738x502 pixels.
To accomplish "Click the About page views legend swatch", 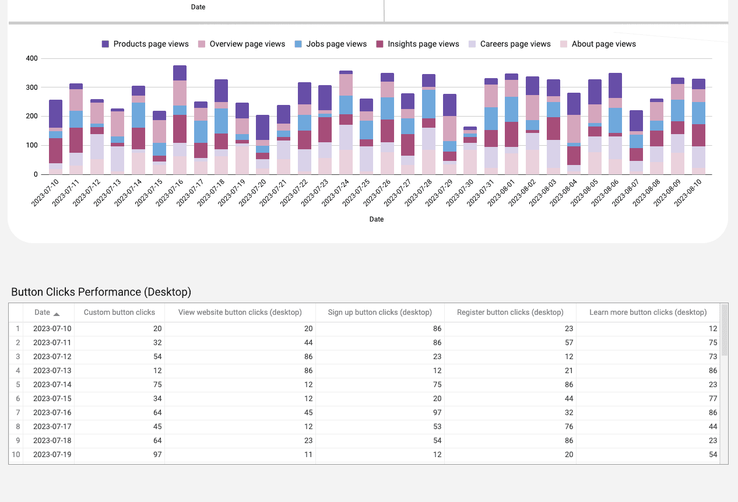I will (564, 44).
